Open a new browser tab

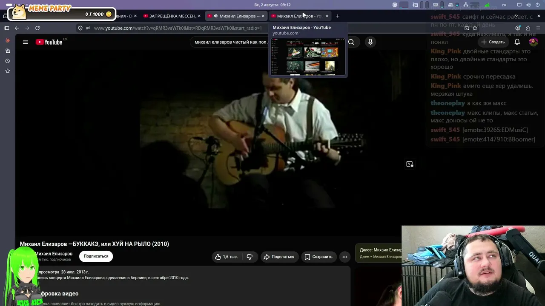[x=338, y=16]
